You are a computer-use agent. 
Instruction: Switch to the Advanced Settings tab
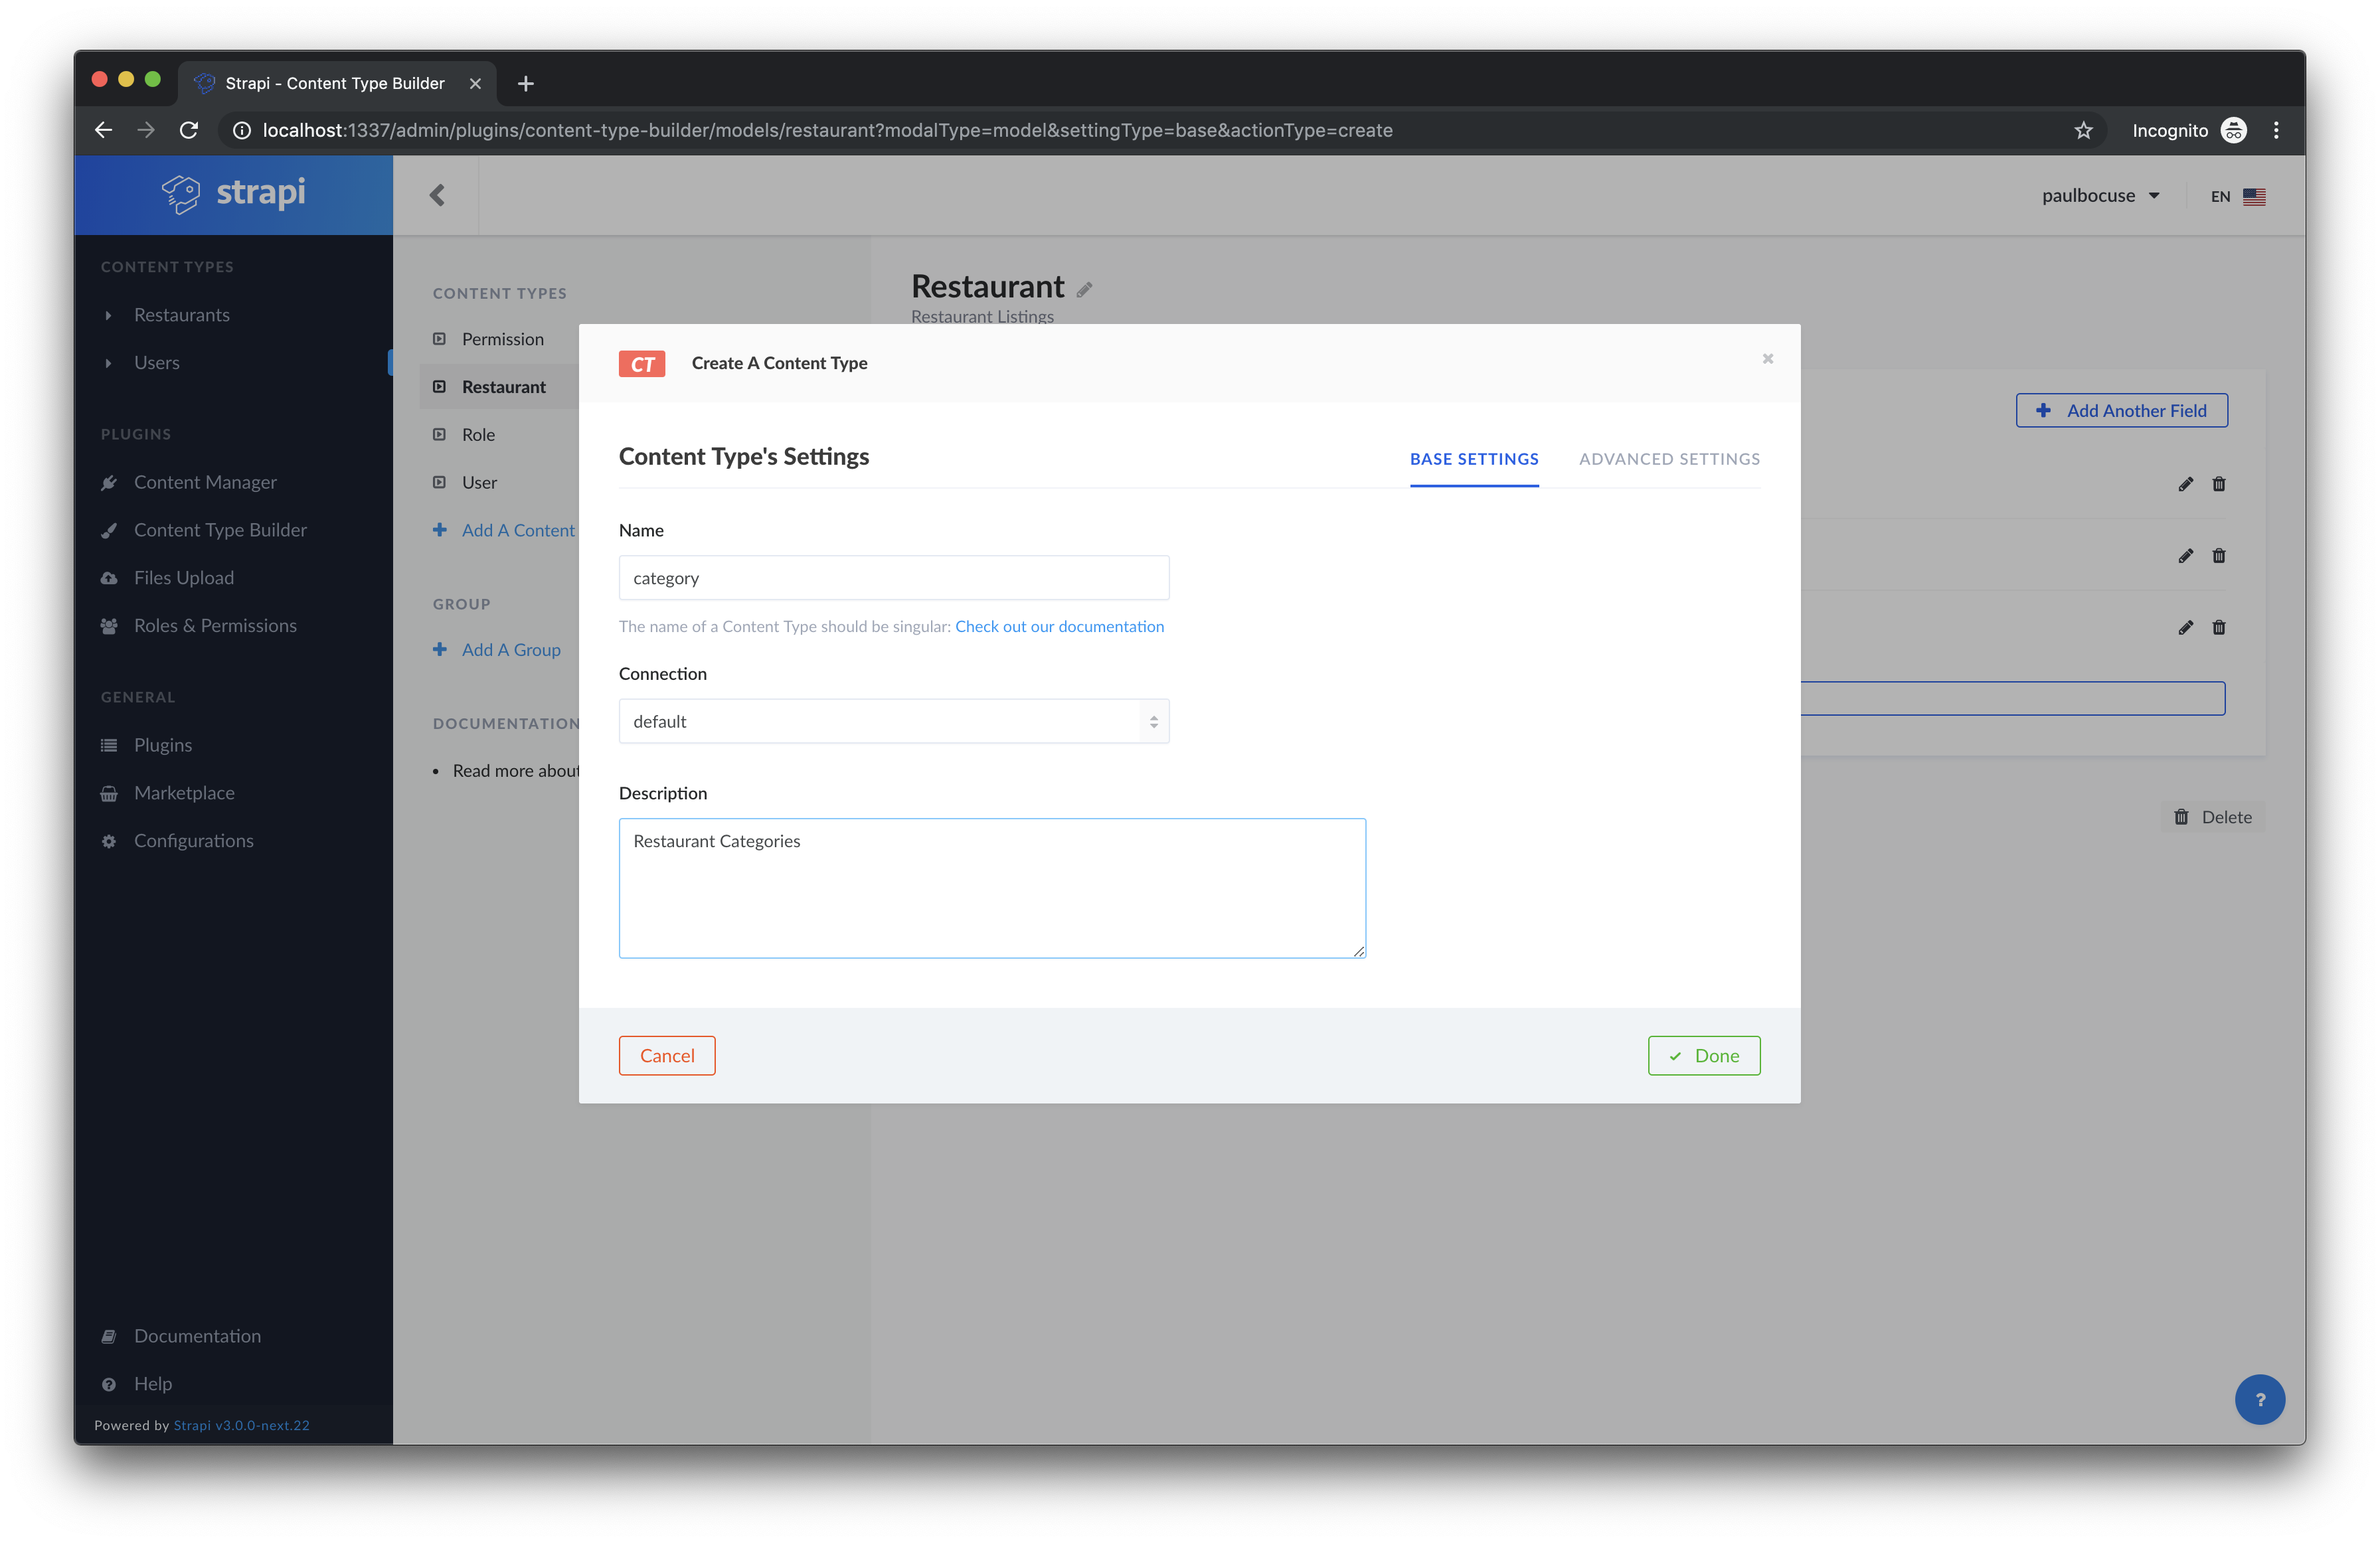coord(1669,459)
